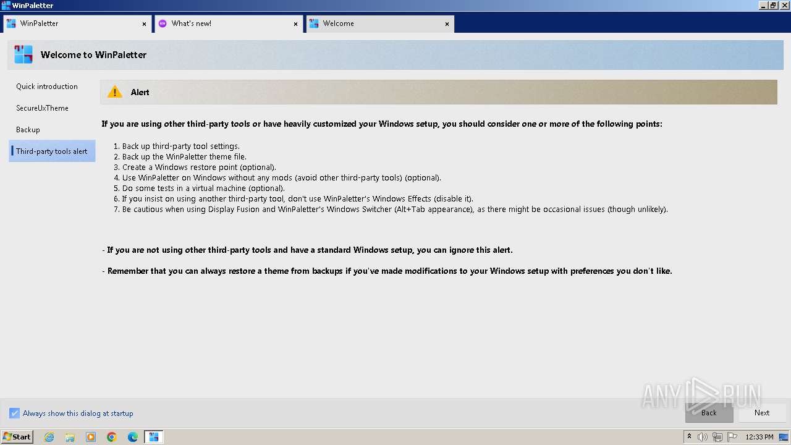Restore the inner window with the restore button
The image size is (791, 445).
point(774,6)
